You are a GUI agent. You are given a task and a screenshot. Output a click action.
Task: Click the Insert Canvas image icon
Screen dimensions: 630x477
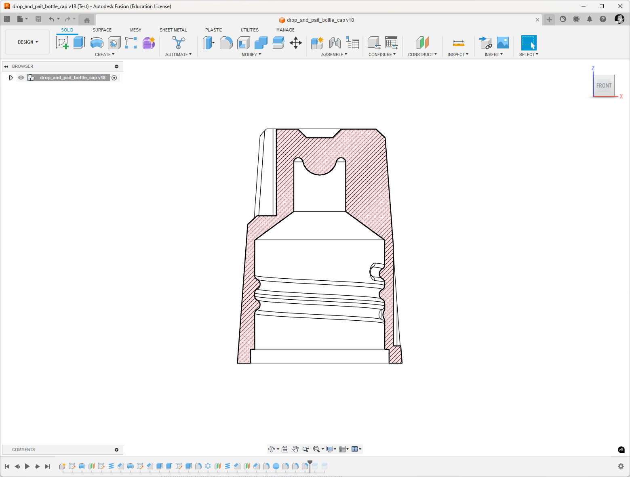pos(503,42)
